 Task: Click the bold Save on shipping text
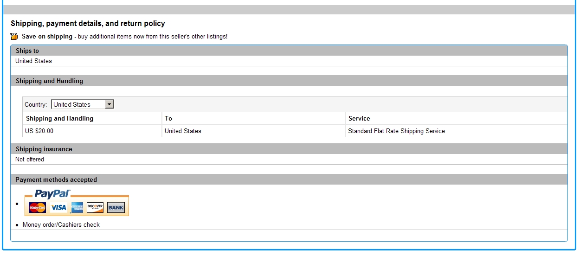pos(47,37)
